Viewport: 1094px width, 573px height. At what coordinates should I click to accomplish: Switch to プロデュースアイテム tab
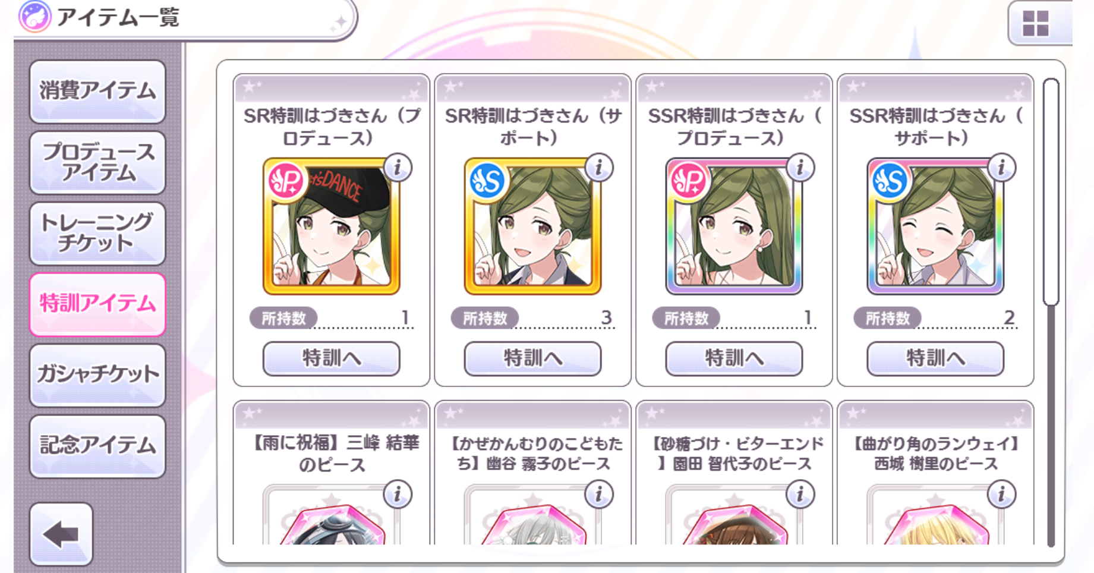[x=97, y=162]
